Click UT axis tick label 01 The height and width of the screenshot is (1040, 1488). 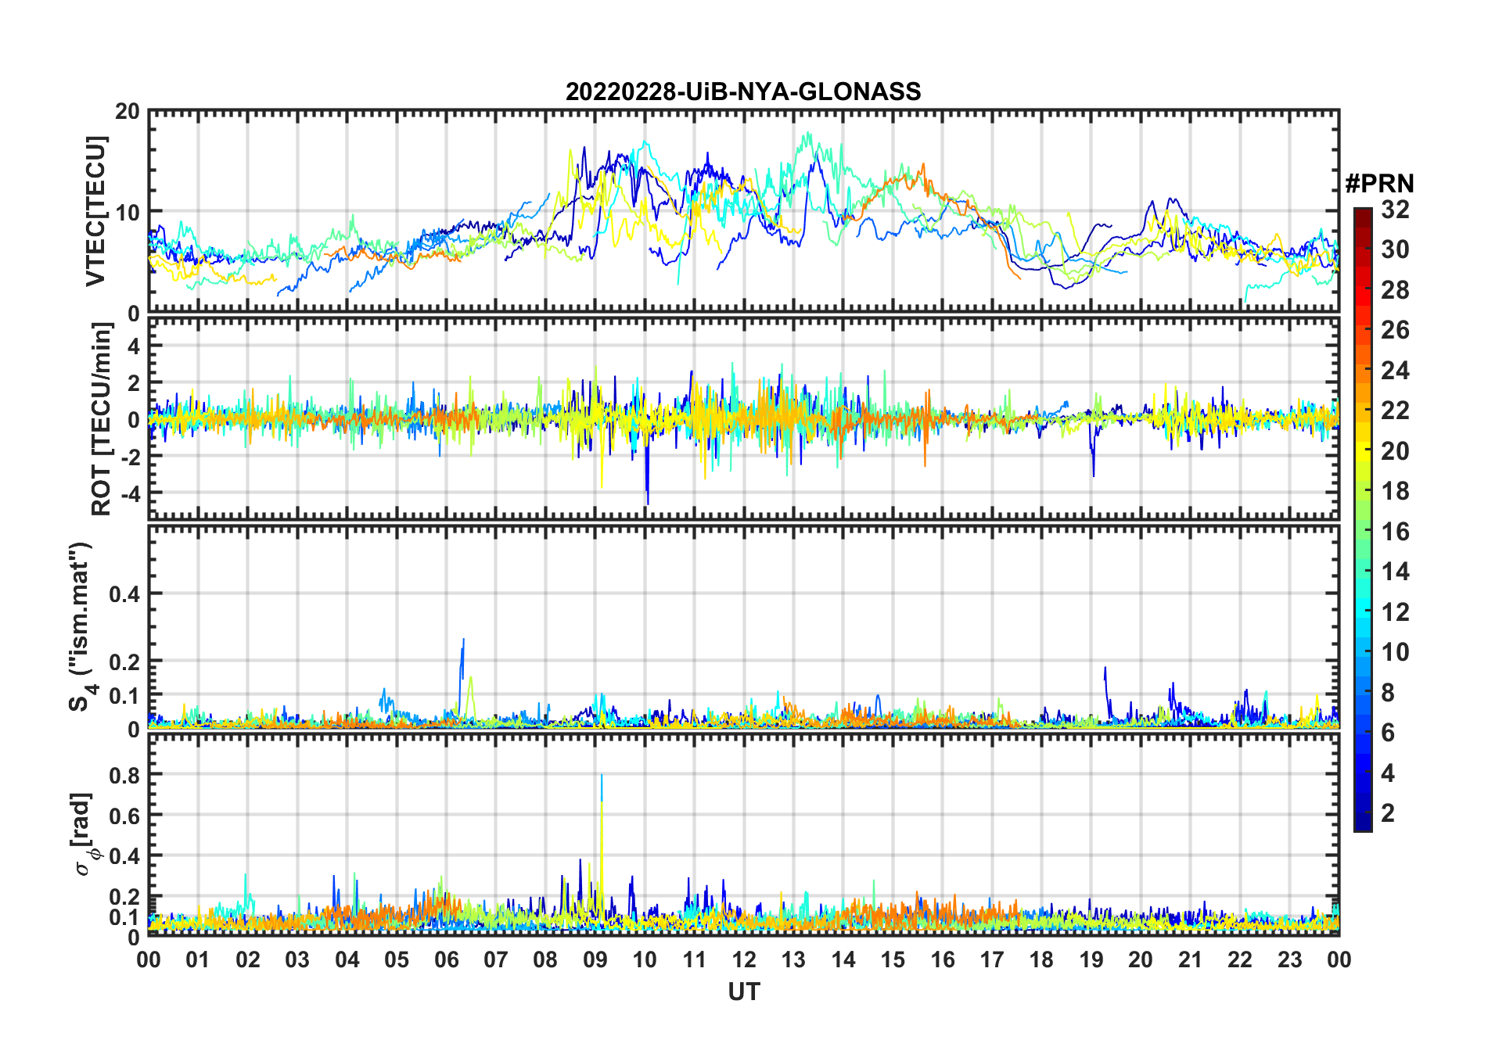point(198,959)
